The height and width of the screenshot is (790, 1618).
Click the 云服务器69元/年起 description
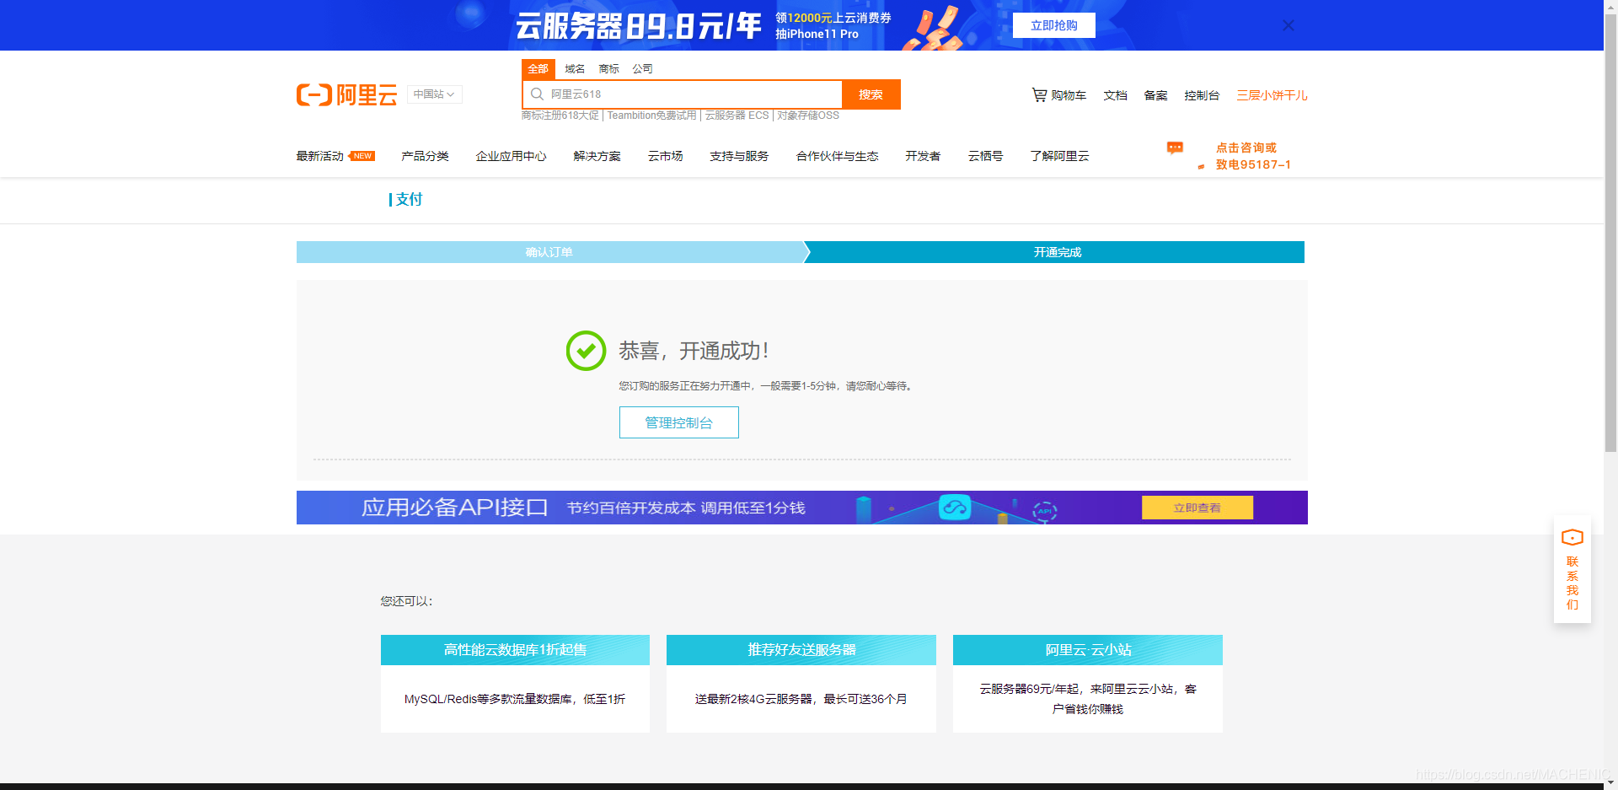tap(1088, 699)
